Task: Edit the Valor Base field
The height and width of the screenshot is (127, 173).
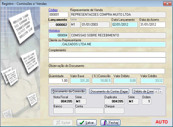Action: [80, 81]
